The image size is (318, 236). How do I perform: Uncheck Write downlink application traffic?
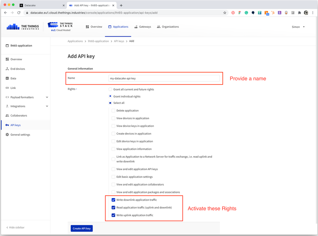[113, 200]
